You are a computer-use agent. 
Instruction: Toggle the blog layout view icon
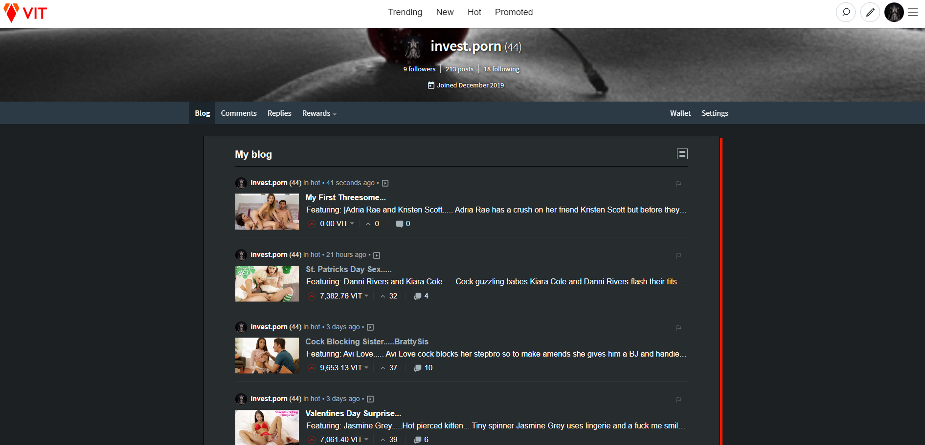coord(682,154)
